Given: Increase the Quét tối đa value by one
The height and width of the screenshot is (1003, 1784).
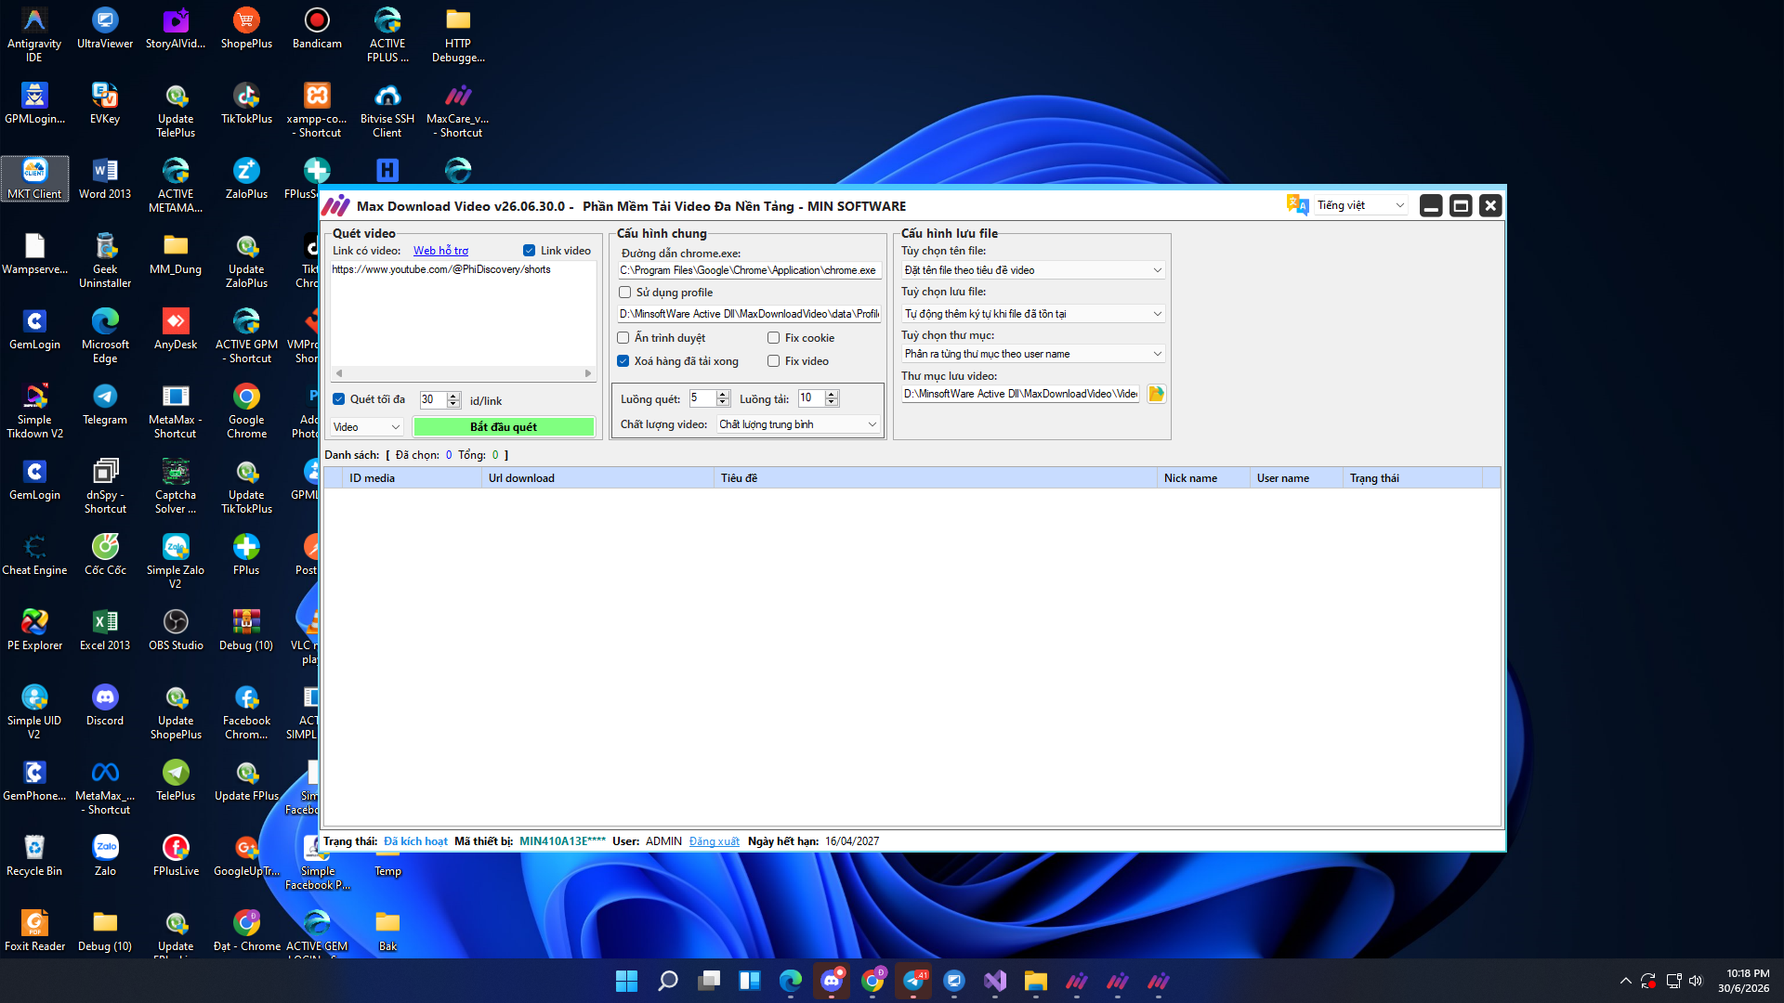Looking at the screenshot, I should (453, 396).
